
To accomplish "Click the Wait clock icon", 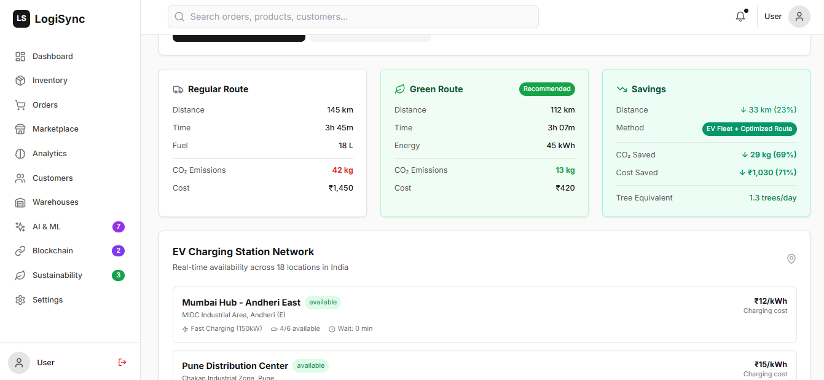I will pos(332,329).
